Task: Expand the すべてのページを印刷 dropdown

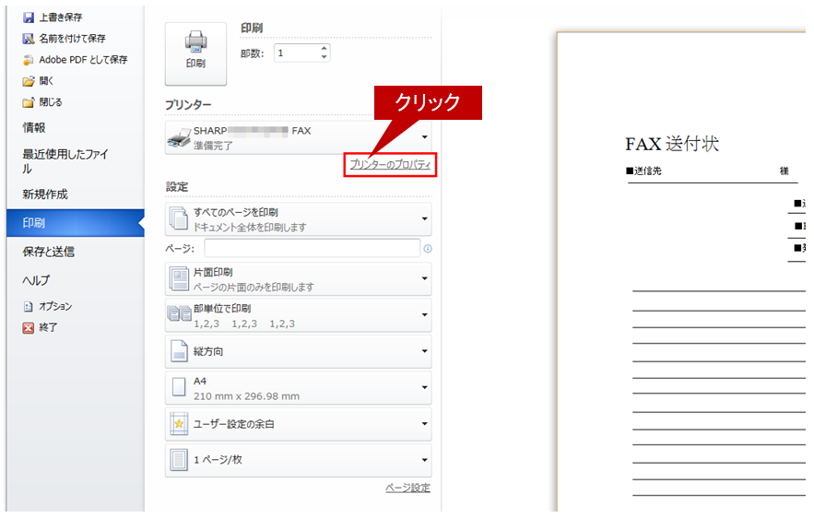Action: (425, 219)
